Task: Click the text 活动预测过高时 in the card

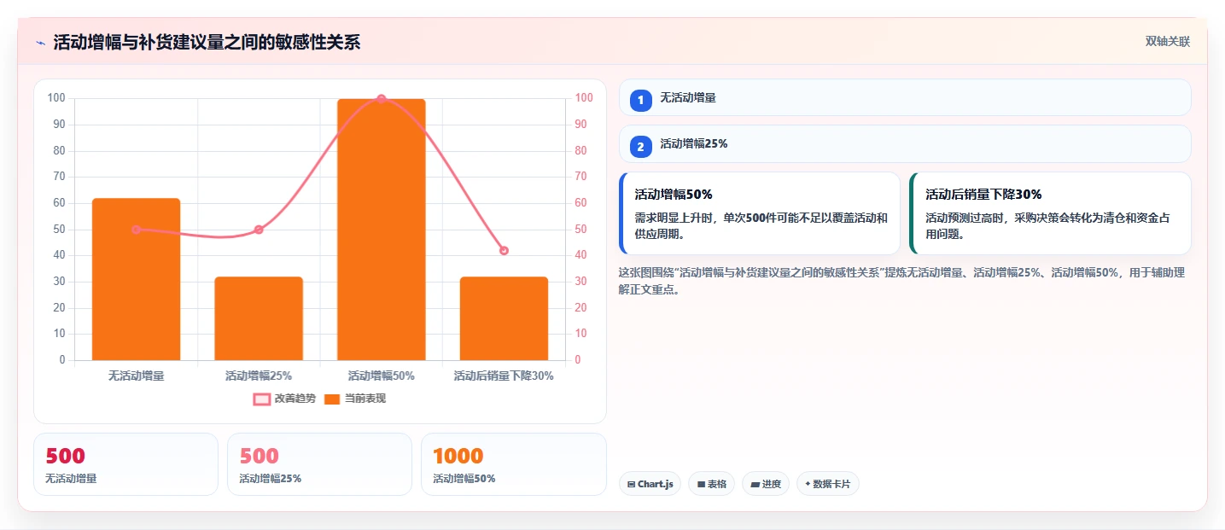Action: click(965, 218)
